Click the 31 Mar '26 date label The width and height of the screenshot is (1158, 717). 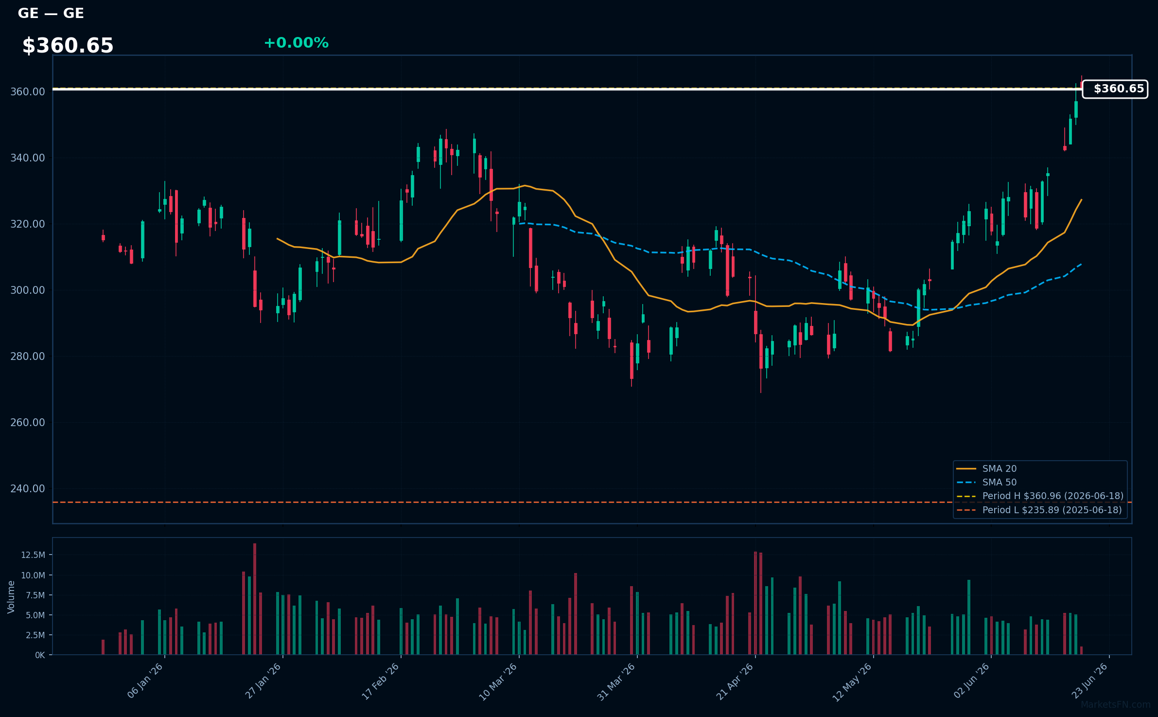616,681
